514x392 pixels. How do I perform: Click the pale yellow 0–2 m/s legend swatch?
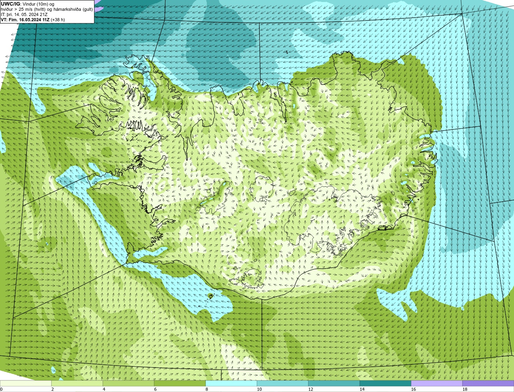coord(26,383)
